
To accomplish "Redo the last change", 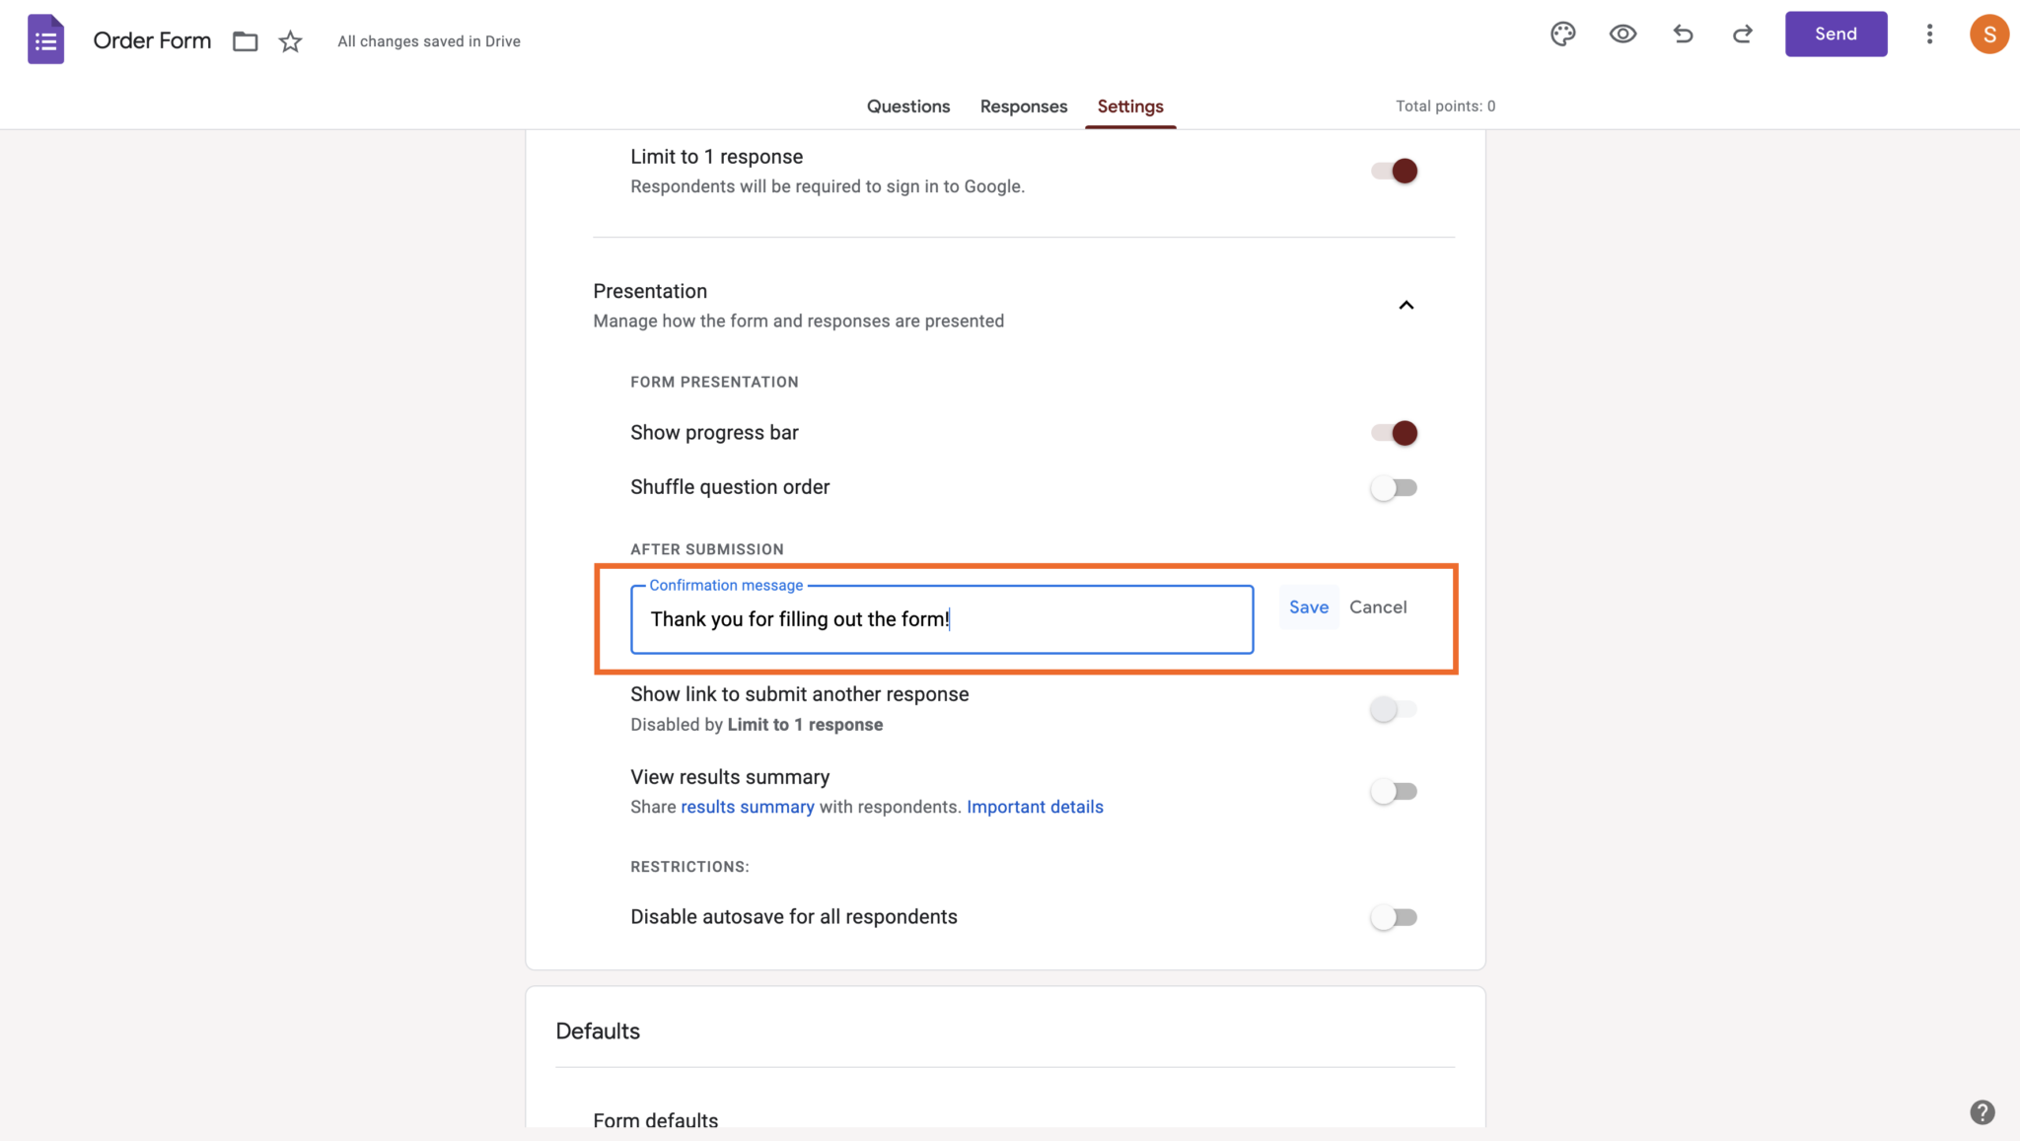I will 1742,34.
